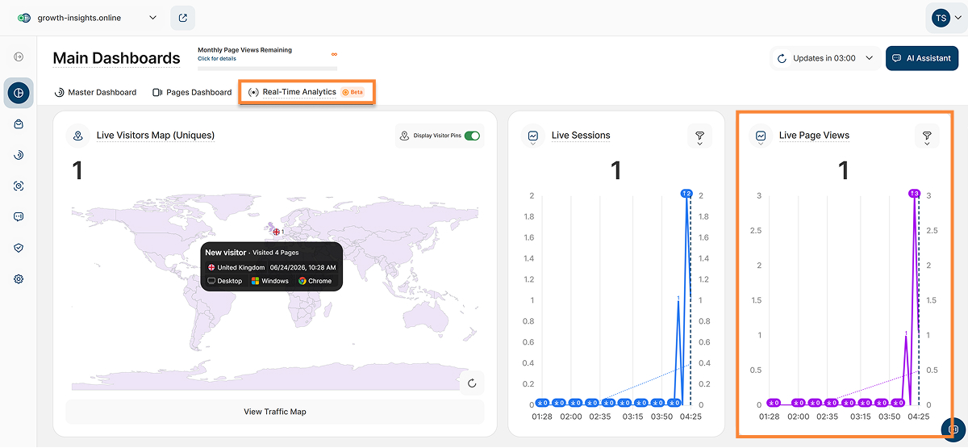The width and height of the screenshot is (968, 448).
Task: Open the settings gear sidebar icon
Action: (x=19, y=279)
